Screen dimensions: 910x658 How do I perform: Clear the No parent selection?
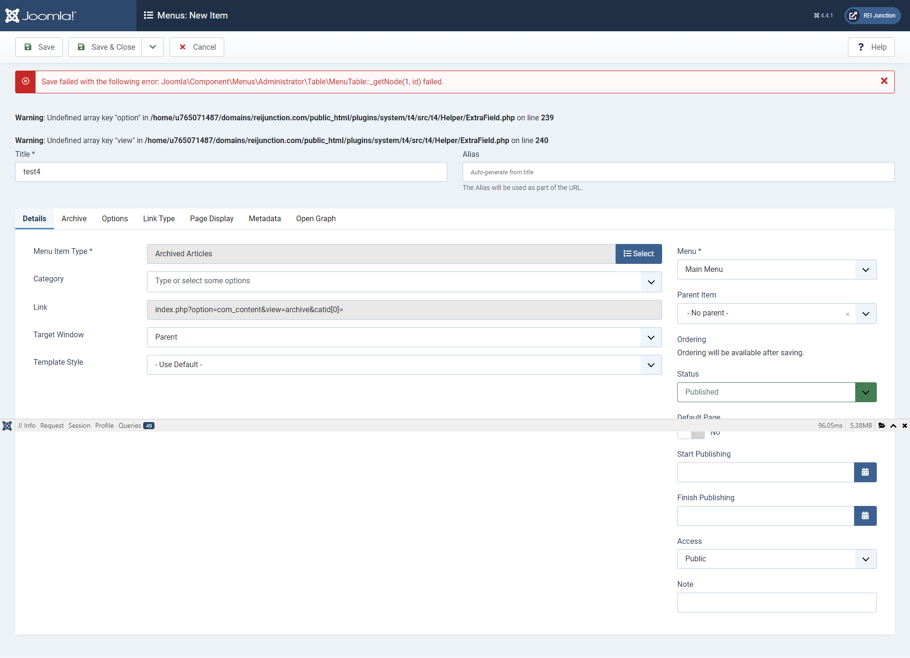(x=847, y=314)
